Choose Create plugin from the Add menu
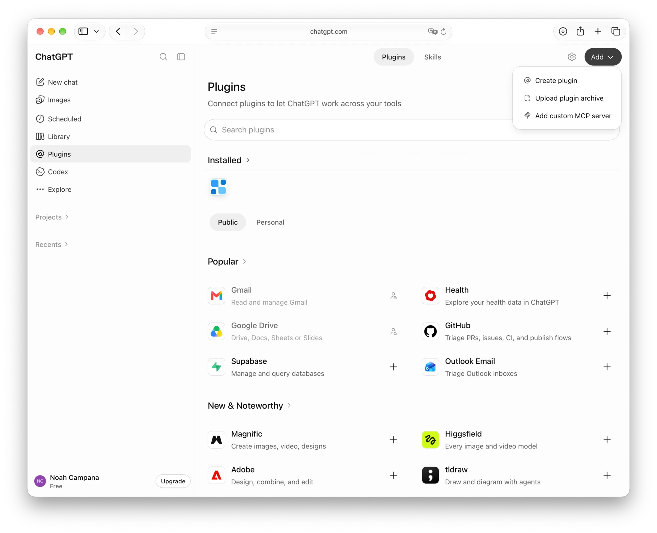657x533 pixels. click(x=567, y=81)
